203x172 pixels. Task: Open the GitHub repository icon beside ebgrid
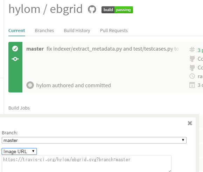pyautogui.click(x=92, y=9)
